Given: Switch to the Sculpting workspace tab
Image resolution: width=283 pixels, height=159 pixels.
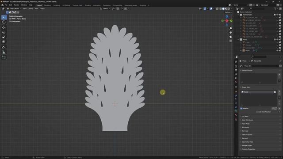Looking at the screenshot, I should (57, 5).
